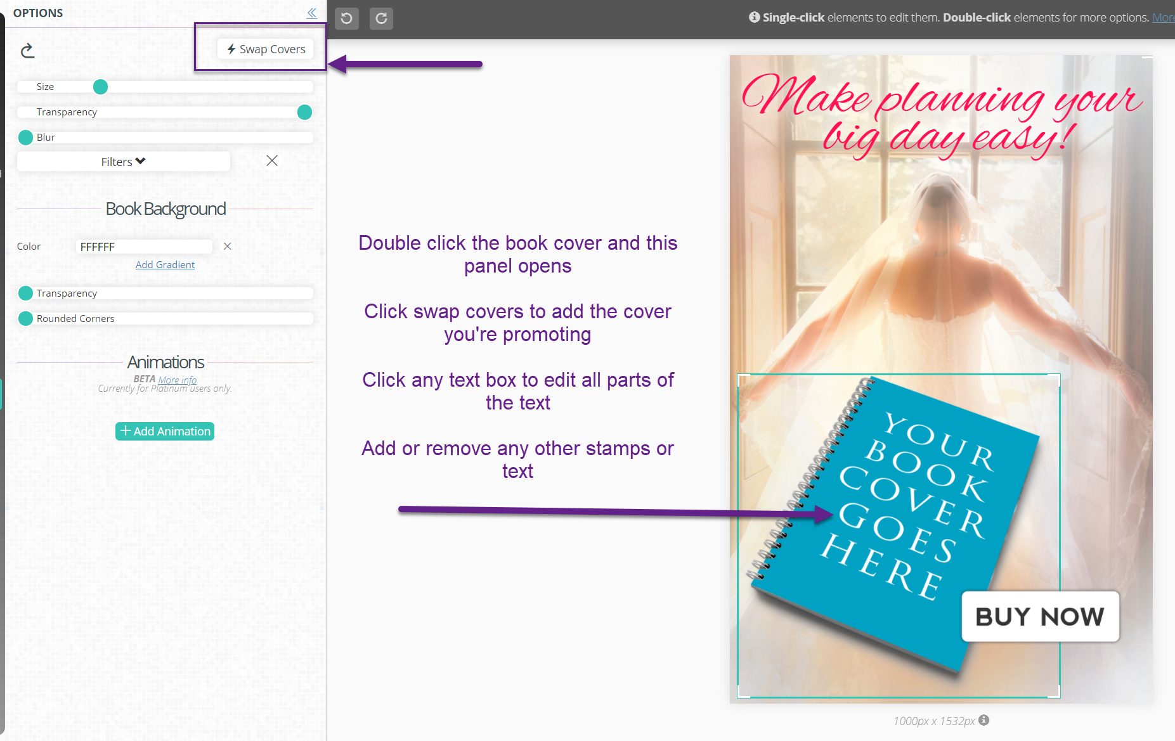Screen dimensions: 1175x741
Task: Click info icon beside canvas dimensions
Action: [983, 720]
